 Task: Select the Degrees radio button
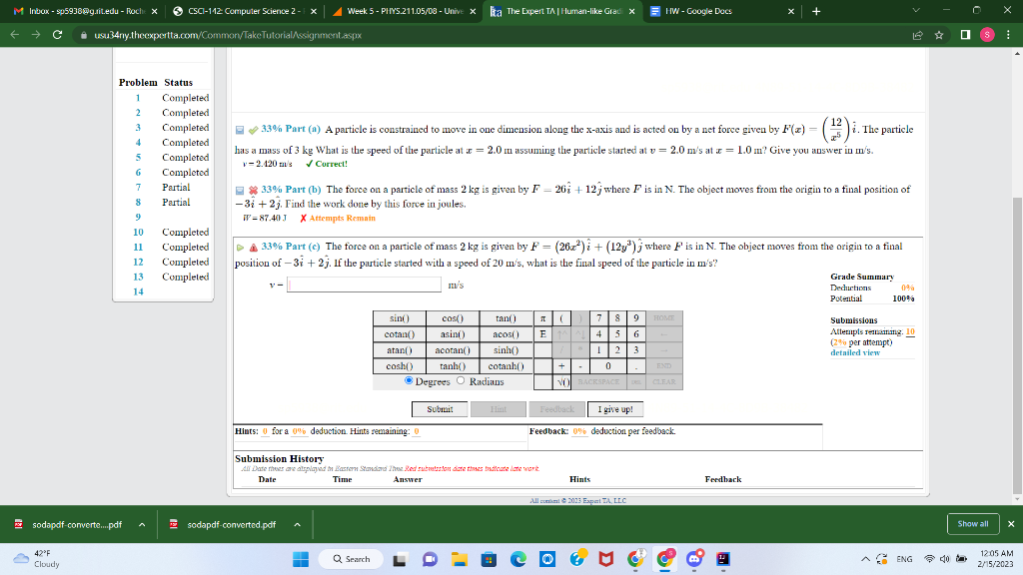(408, 381)
